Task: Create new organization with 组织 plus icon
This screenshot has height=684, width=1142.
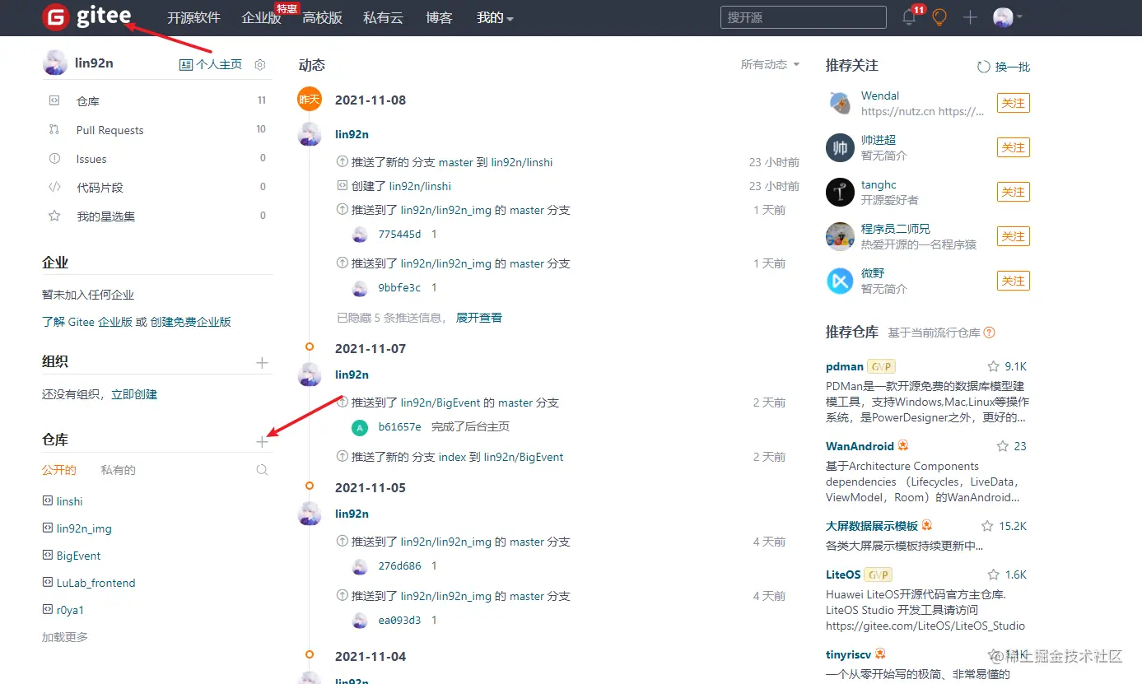Action: pos(262,362)
